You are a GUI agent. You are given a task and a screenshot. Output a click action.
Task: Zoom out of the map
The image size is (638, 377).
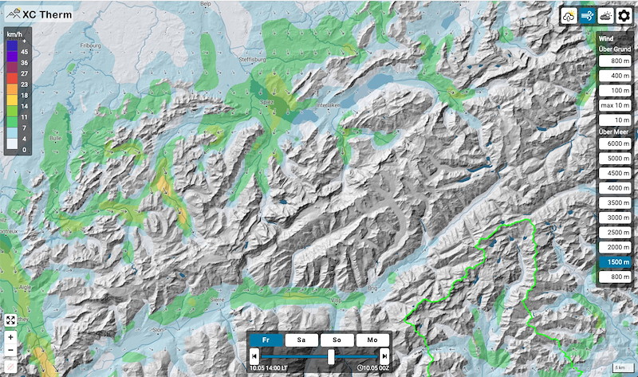point(10,351)
